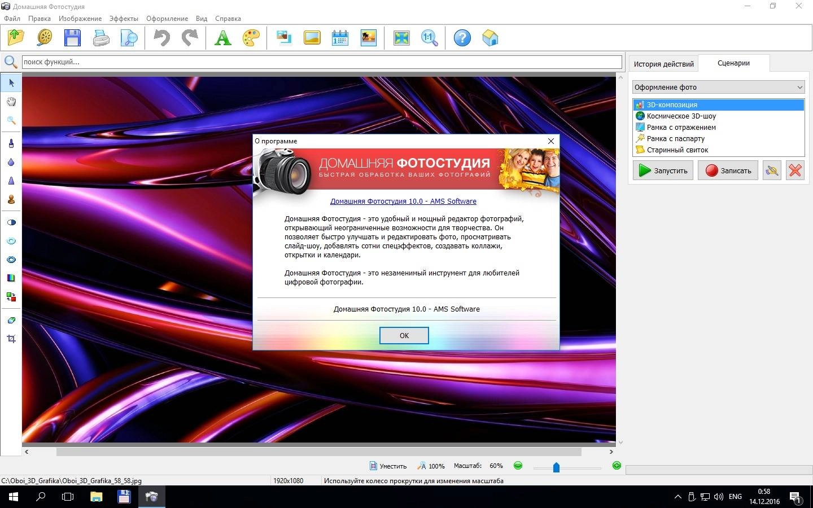Click the film reel icon in toolbar
813x508 pixels.
45,38
